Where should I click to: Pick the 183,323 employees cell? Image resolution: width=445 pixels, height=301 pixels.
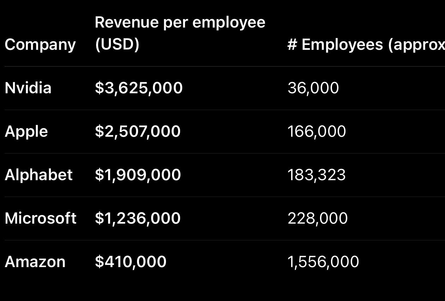(x=317, y=175)
